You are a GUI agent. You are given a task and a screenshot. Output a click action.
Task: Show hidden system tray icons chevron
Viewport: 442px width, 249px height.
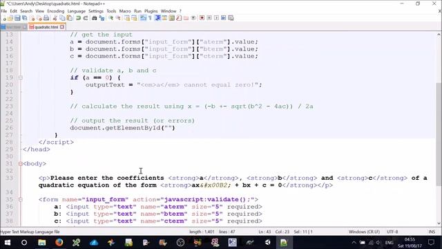click(354, 243)
